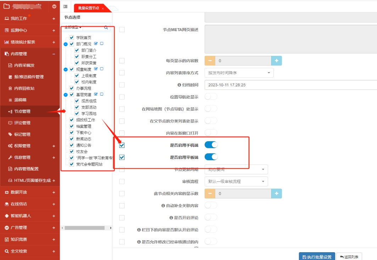Viewport: 377px width, 260px height.
Task: Turn off the 是否启用手机端 switch
Action: (x=211, y=145)
